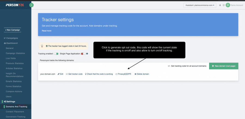Open the notifications bell icon

pyautogui.click(x=220, y=5)
